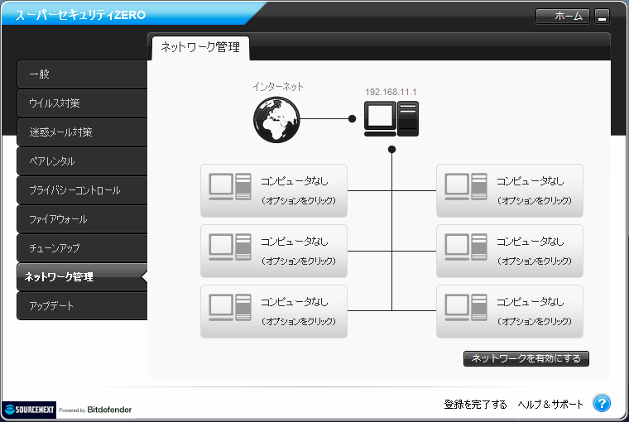This screenshot has width=629, height=422.
Task: Minimize the window with the dash button
Action: point(602,17)
